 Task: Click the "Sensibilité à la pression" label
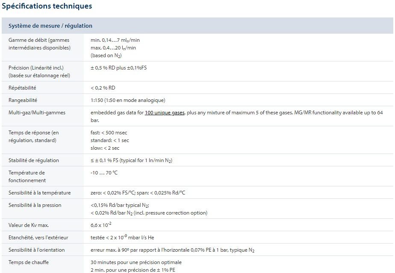pos(35,205)
